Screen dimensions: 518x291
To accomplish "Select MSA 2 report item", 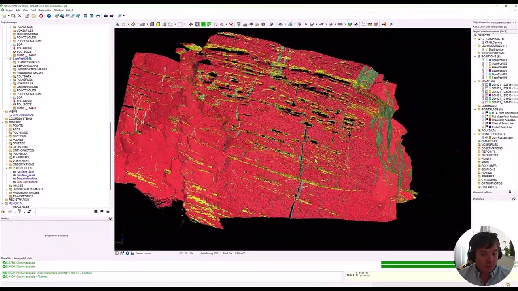I will tap(21, 207).
